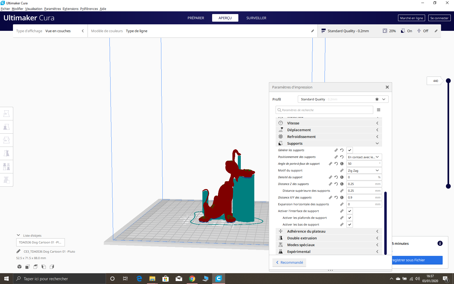Open the Windows Start menu
Image resolution: width=454 pixels, height=284 pixels.
6,279
